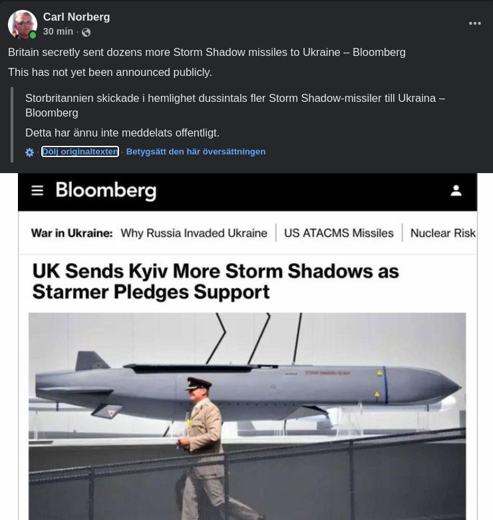The image size is (493, 520).
Task: Click Betygsätt den här översättningen link
Action: (196, 152)
